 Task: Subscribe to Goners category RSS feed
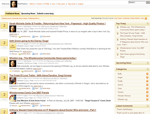tap(147, 92)
